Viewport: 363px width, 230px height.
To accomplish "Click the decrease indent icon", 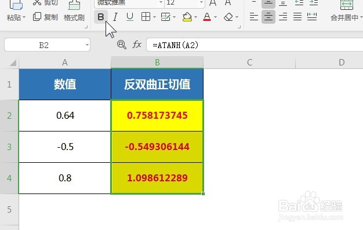I will coord(299,3).
